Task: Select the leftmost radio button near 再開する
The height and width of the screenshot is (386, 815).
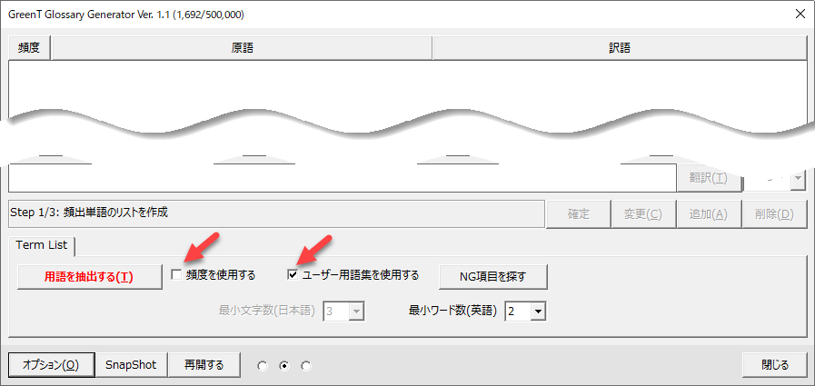Action: click(263, 366)
